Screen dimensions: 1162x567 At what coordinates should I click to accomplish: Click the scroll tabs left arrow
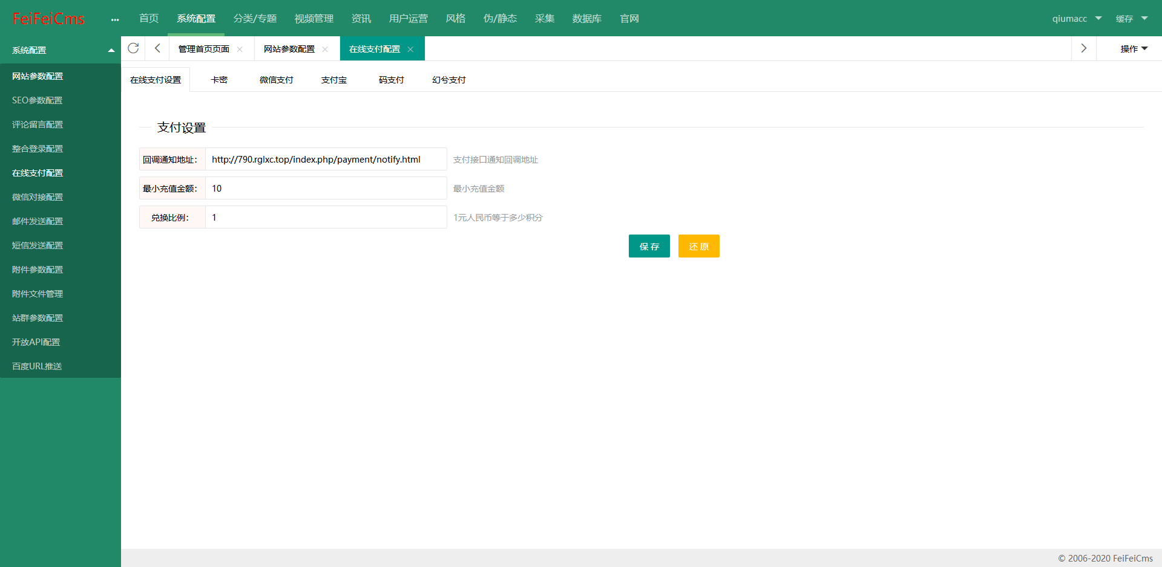157,48
